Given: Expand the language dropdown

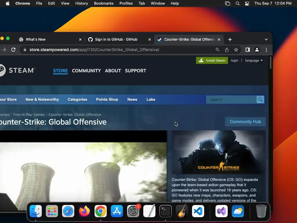Looking at the screenshot, I should pyautogui.click(x=254, y=60).
